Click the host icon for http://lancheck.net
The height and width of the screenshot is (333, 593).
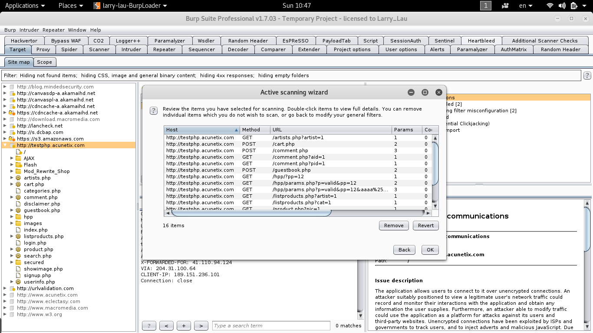click(x=12, y=126)
